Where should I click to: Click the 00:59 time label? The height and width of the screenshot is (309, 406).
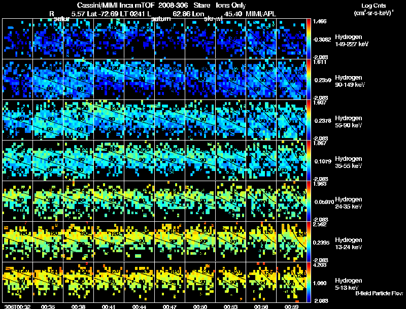click(291, 307)
